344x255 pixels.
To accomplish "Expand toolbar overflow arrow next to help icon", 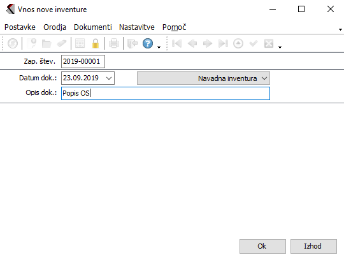I will 159,47.
